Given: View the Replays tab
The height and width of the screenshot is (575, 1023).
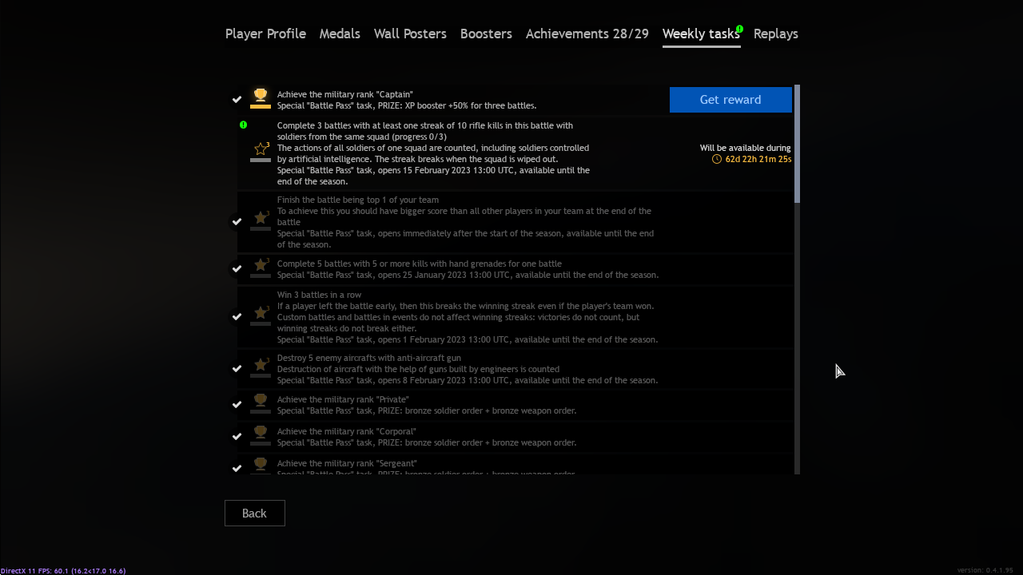Looking at the screenshot, I should (775, 34).
